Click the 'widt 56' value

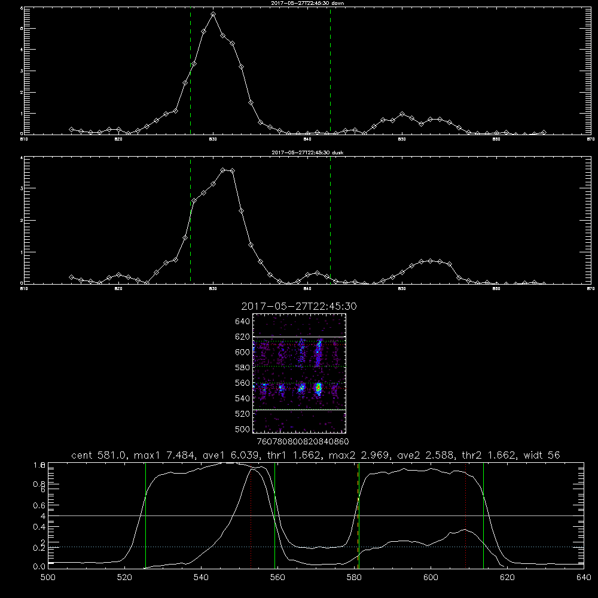(x=542, y=455)
